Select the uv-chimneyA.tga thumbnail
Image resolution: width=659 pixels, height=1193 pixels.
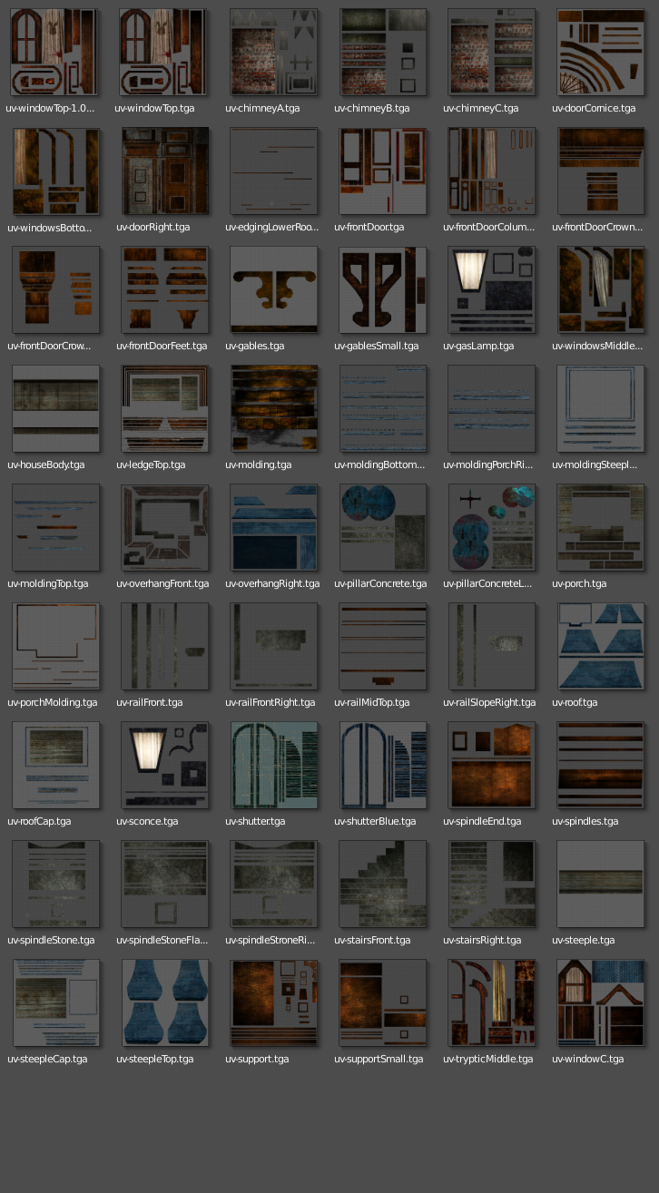tap(273, 53)
